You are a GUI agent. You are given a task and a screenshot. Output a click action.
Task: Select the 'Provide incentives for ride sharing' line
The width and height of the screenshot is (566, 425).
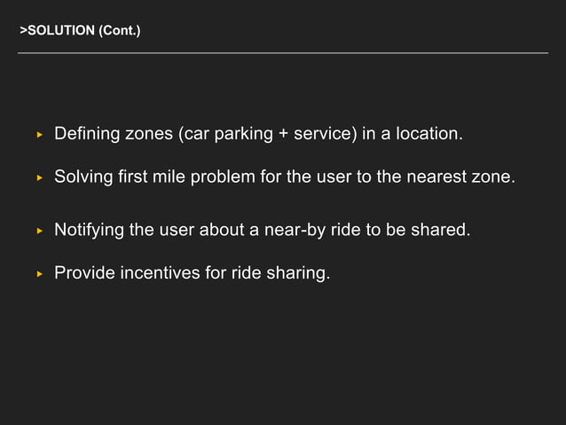click(192, 273)
